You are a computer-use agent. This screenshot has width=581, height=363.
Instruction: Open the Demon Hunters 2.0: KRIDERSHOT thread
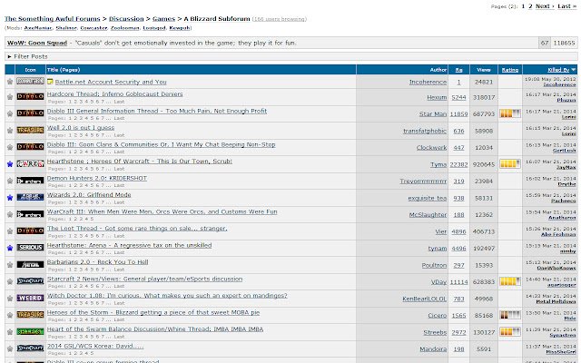pos(97,178)
